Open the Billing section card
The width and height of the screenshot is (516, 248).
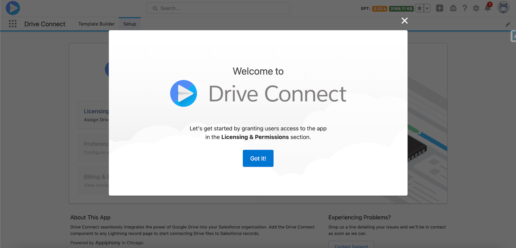[94, 180]
